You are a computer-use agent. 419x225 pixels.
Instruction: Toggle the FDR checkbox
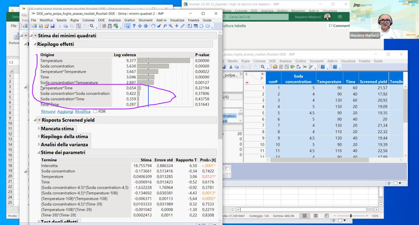(x=95, y=112)
